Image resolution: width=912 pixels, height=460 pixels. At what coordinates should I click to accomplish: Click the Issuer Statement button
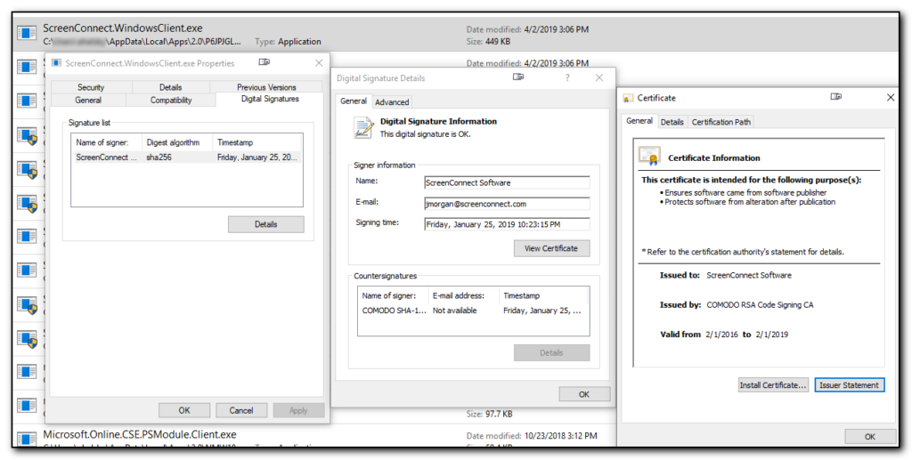click(849, 385)
